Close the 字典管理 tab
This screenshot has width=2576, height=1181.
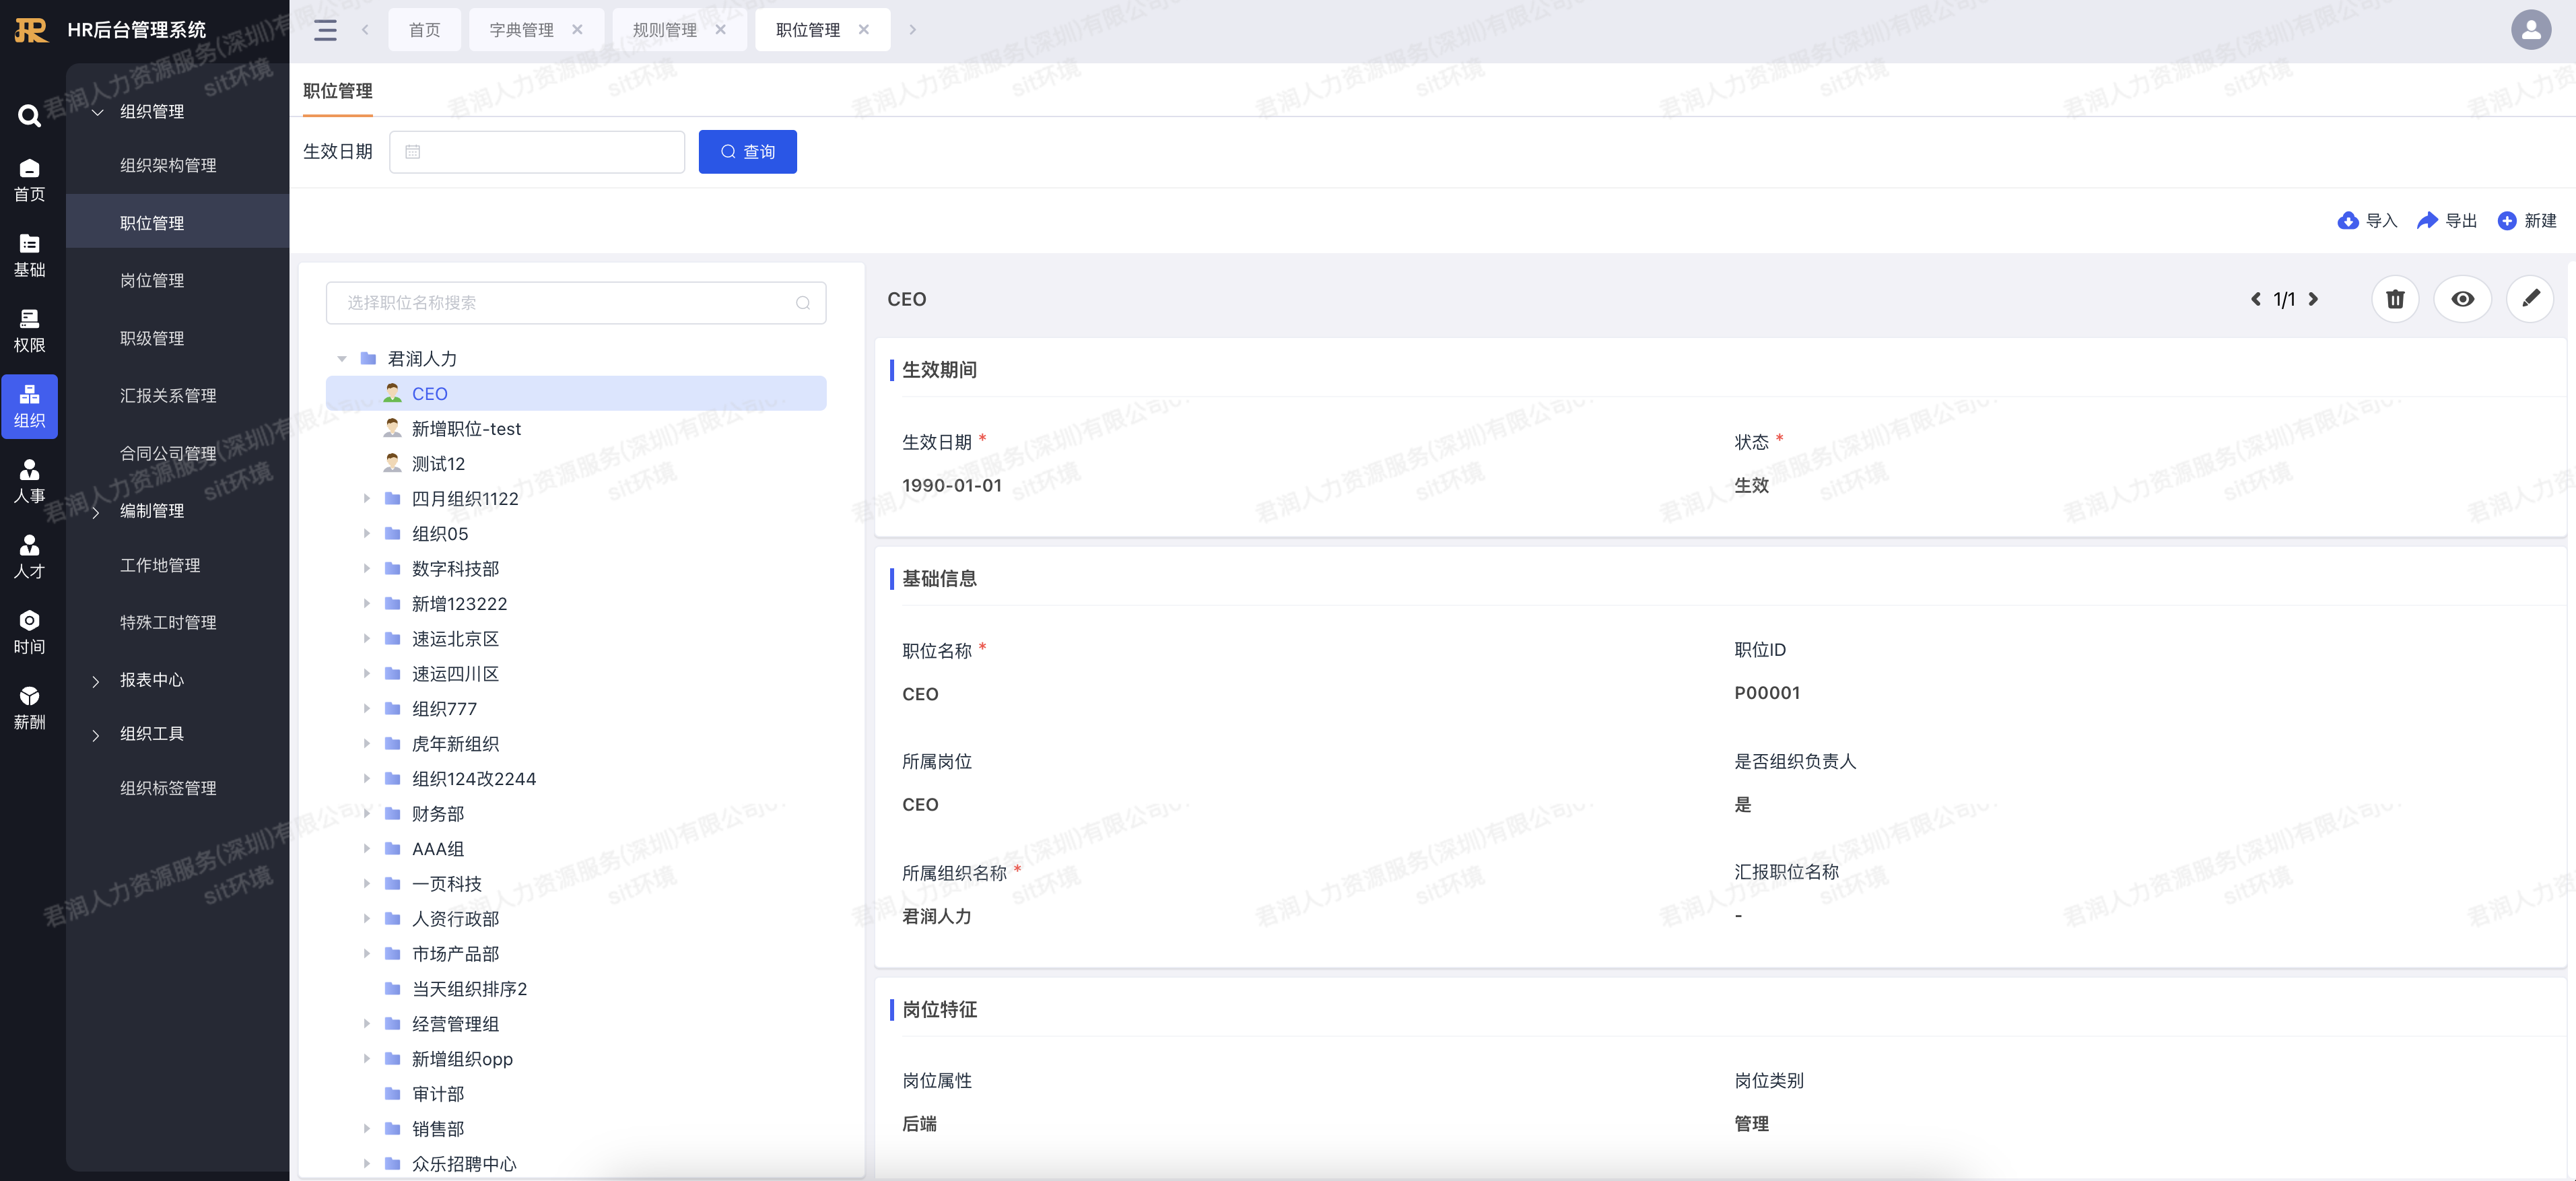(577, 30)
